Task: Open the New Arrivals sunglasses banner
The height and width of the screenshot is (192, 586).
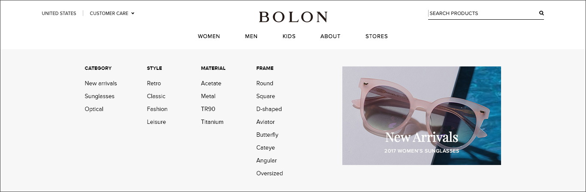Action: (x=421, y=116)
